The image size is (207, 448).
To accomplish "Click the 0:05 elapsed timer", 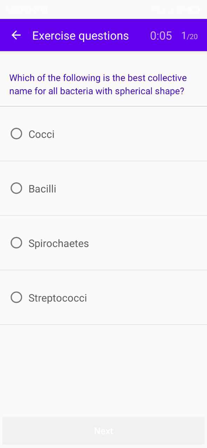I will point(161,36).
